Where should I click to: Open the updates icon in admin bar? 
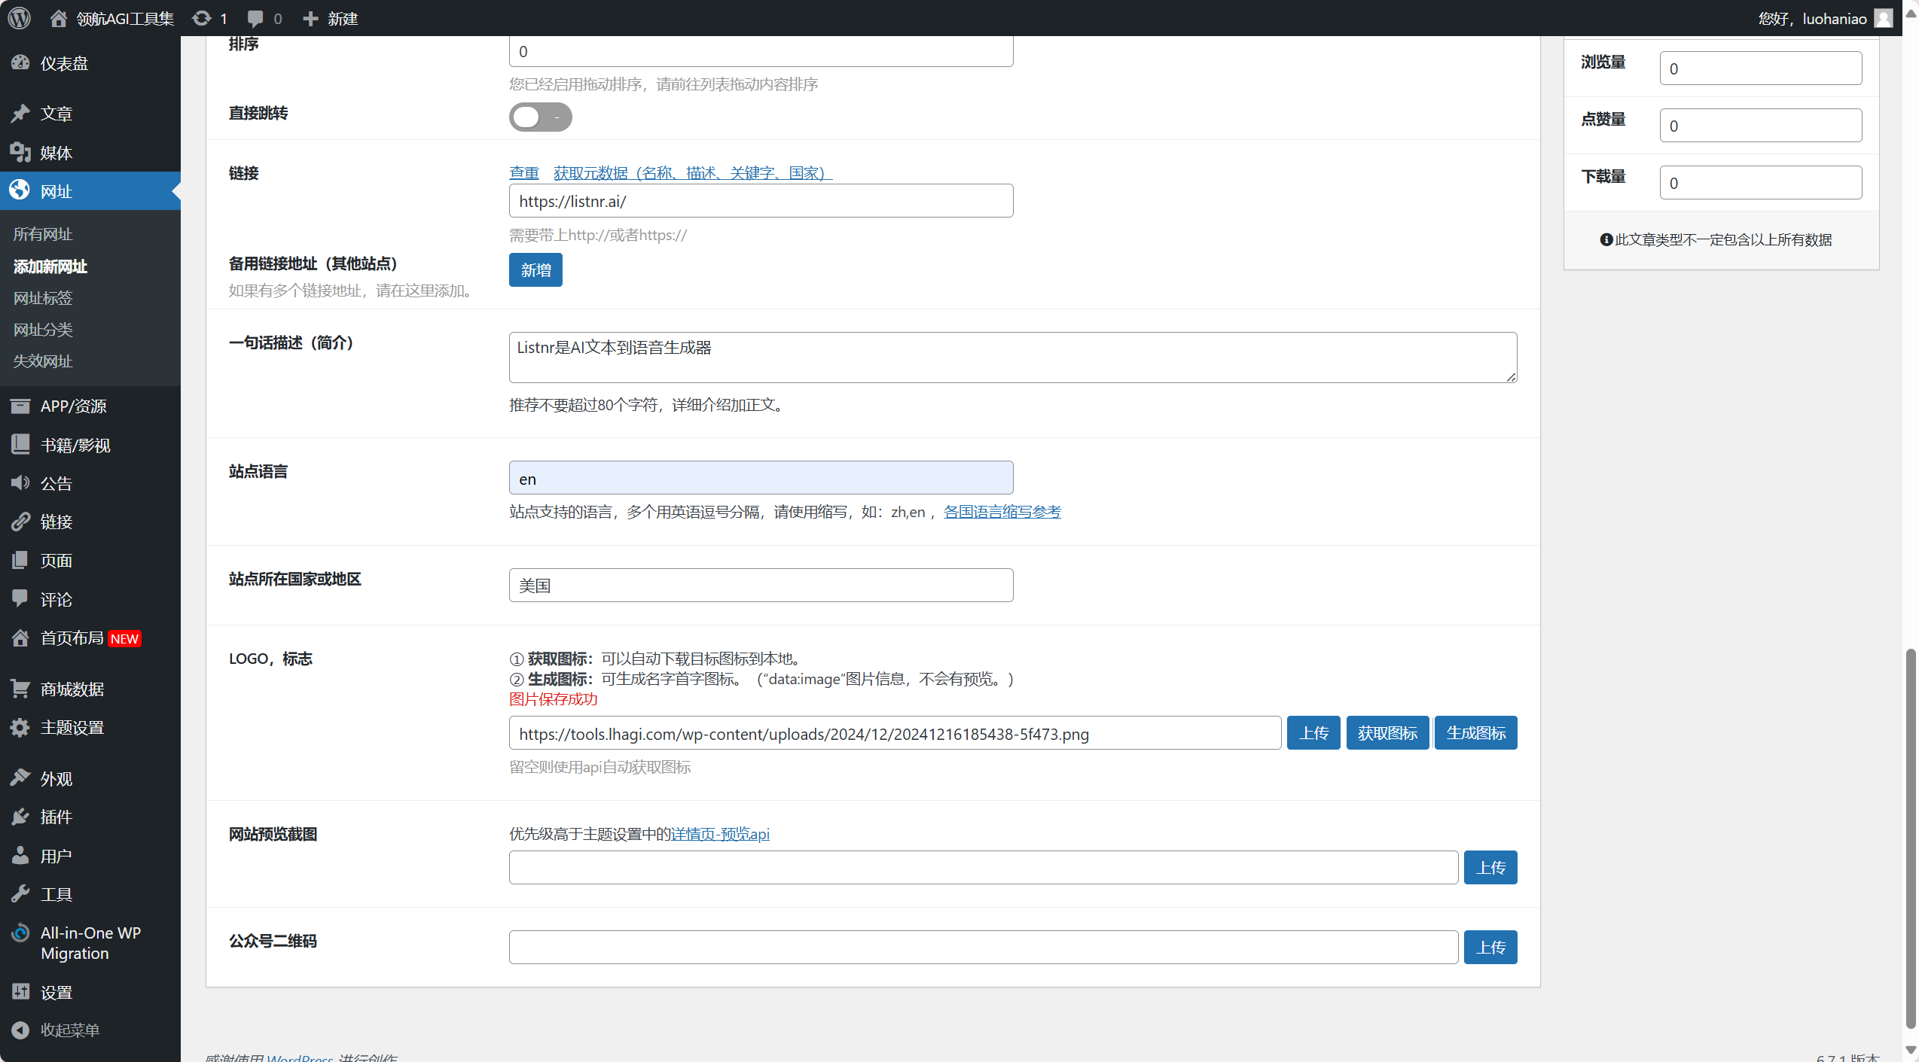(x=202, y=18)
